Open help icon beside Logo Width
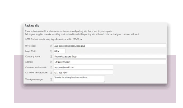Screen dimensions: 183x108 (51, 51)
